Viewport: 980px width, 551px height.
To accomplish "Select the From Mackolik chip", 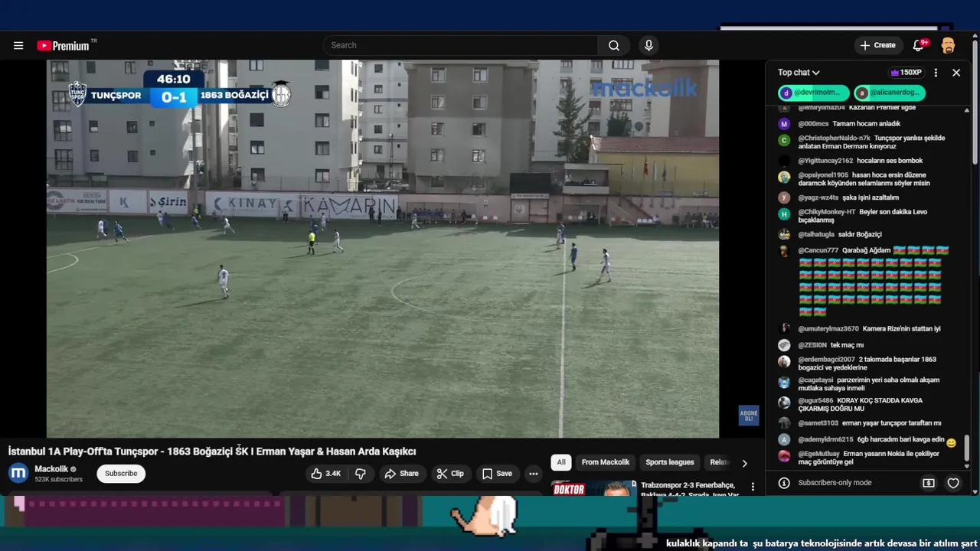I will pyautogui.click(x=606, y=462).
